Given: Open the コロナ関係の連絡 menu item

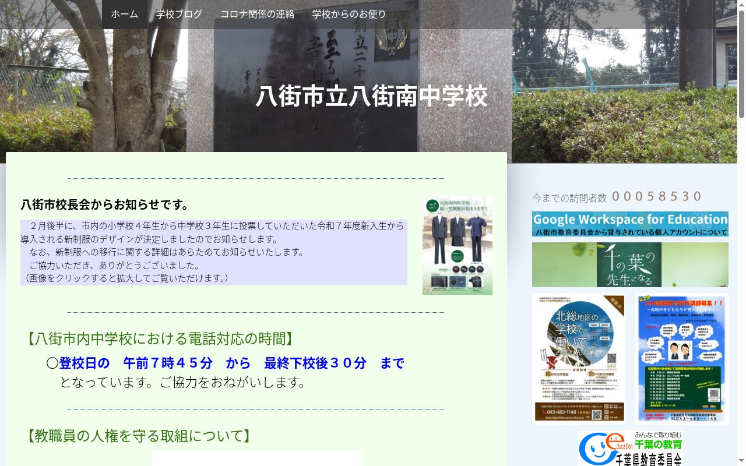Looking at the screenshot, I should [x=257, y=15].
